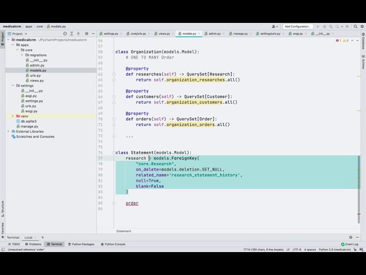
Task: Open the Event Log
Action: click(x=350, y=244)
